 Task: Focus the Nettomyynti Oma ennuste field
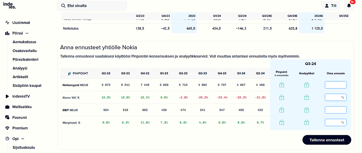(335, 85)
